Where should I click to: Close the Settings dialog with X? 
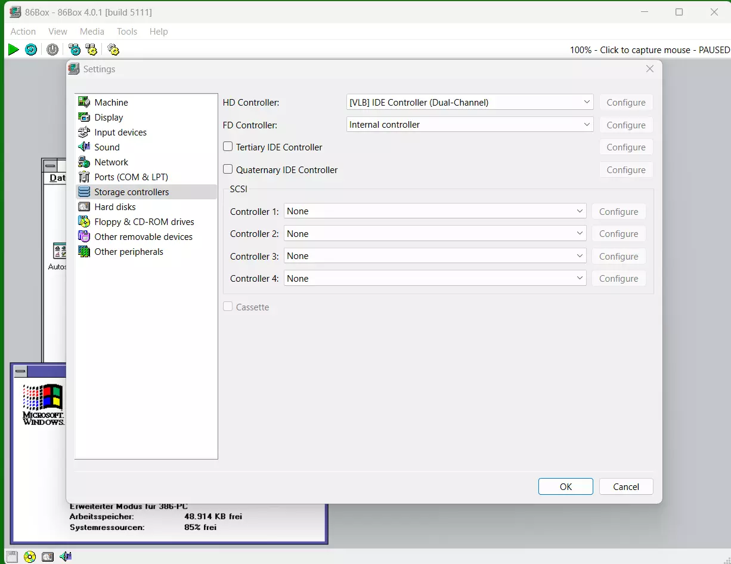click(x=650, y=69)
